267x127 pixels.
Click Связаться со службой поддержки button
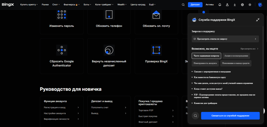(230, 116)
